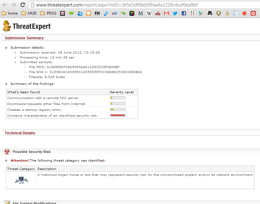Open the M serif letter bookmark
Image resolution: width=260 pixels, height=204 pixels.
pos(141,13)
